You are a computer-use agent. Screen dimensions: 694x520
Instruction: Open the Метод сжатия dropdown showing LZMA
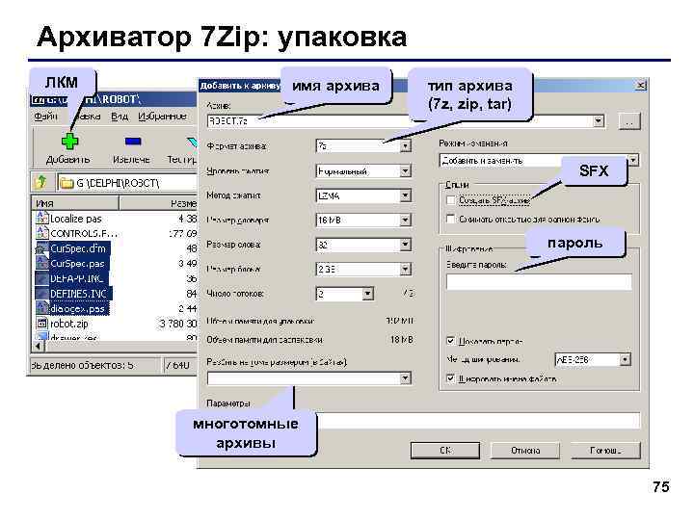[x=405, y=195]
